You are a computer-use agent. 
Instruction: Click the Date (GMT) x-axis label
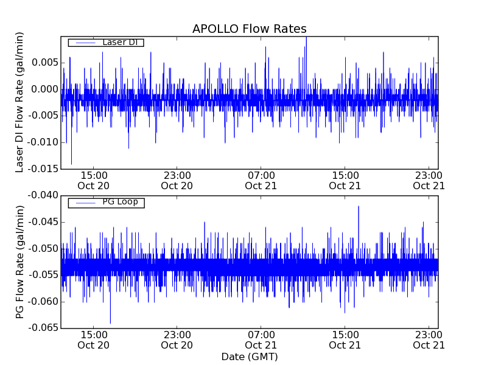pos(249,356)
